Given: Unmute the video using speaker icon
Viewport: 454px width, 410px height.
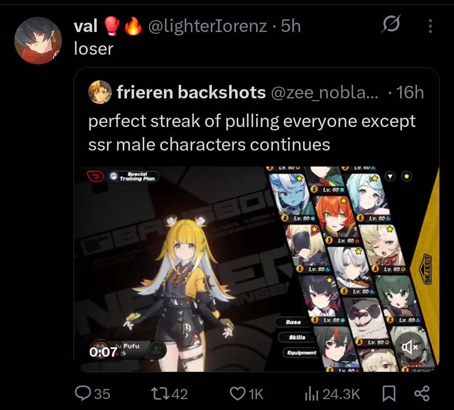Looking at the screenshot, I should [409, 347].
